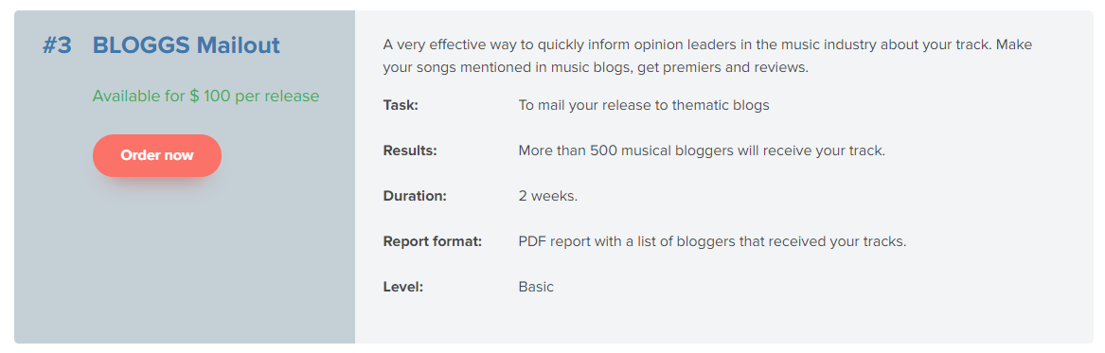The width and height of the screenshot is (1105, 353).
Task: Click the Basic level value
Action: pos(536,287)
